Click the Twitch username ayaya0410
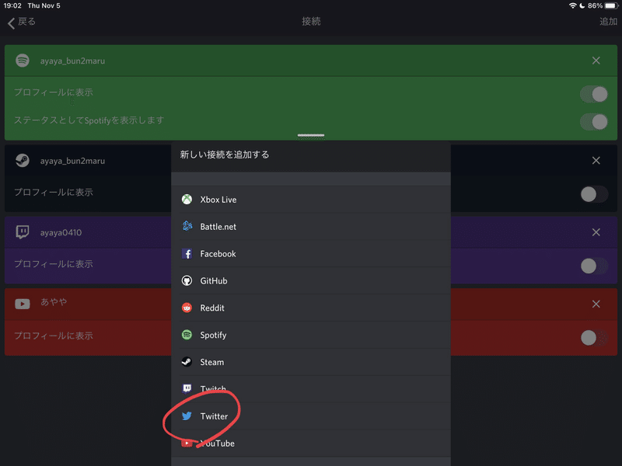Image resolution: width=622 pixels, height=466 pixels. 61,232
